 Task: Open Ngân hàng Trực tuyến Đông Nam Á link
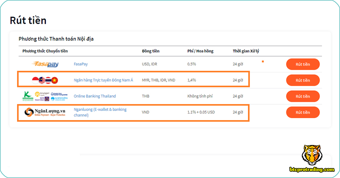(103, 80)
